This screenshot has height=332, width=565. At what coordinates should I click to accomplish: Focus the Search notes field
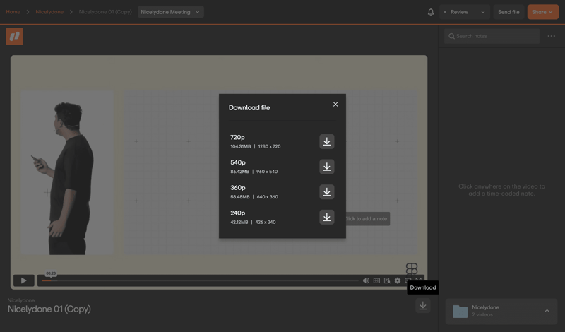(492, 36)
